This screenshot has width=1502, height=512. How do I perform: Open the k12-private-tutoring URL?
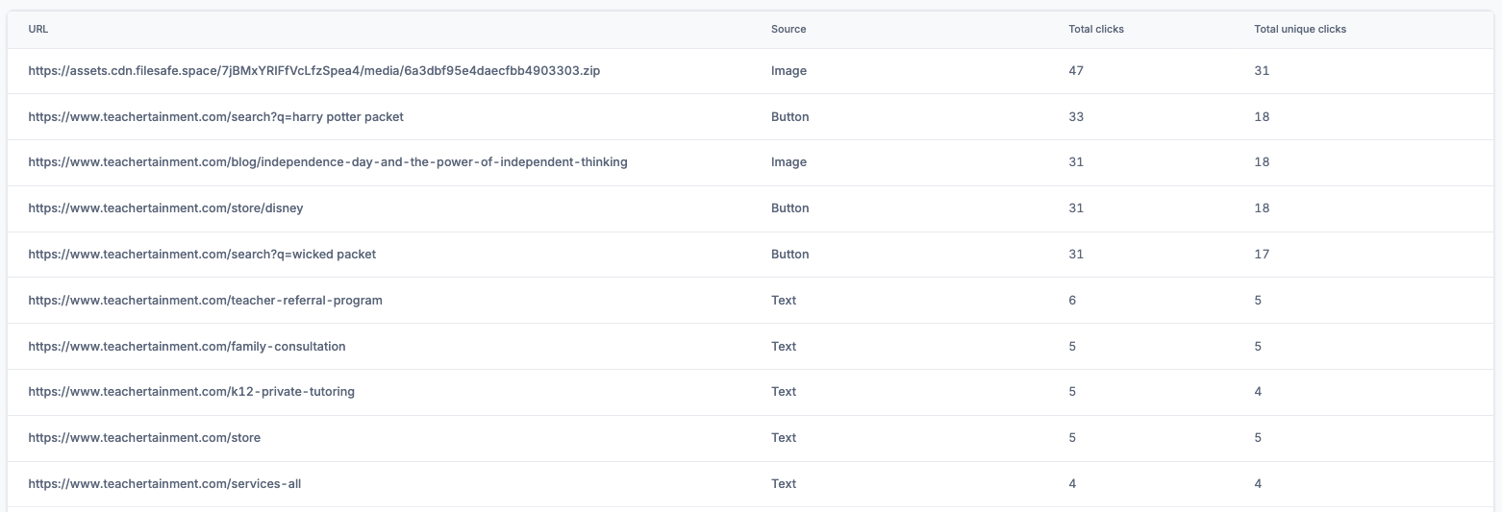[x=191, y=392]
